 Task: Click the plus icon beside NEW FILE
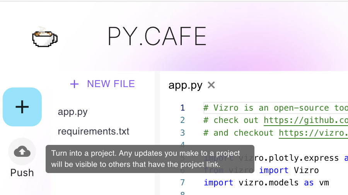point(74,84)
